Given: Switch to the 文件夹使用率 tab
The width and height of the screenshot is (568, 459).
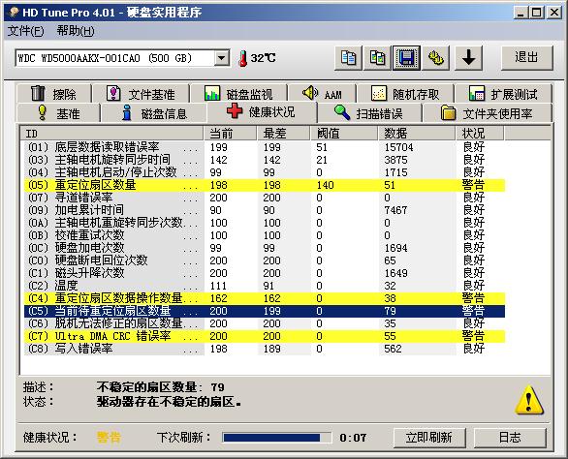Looking at the screenshot, I should point(487,113).
